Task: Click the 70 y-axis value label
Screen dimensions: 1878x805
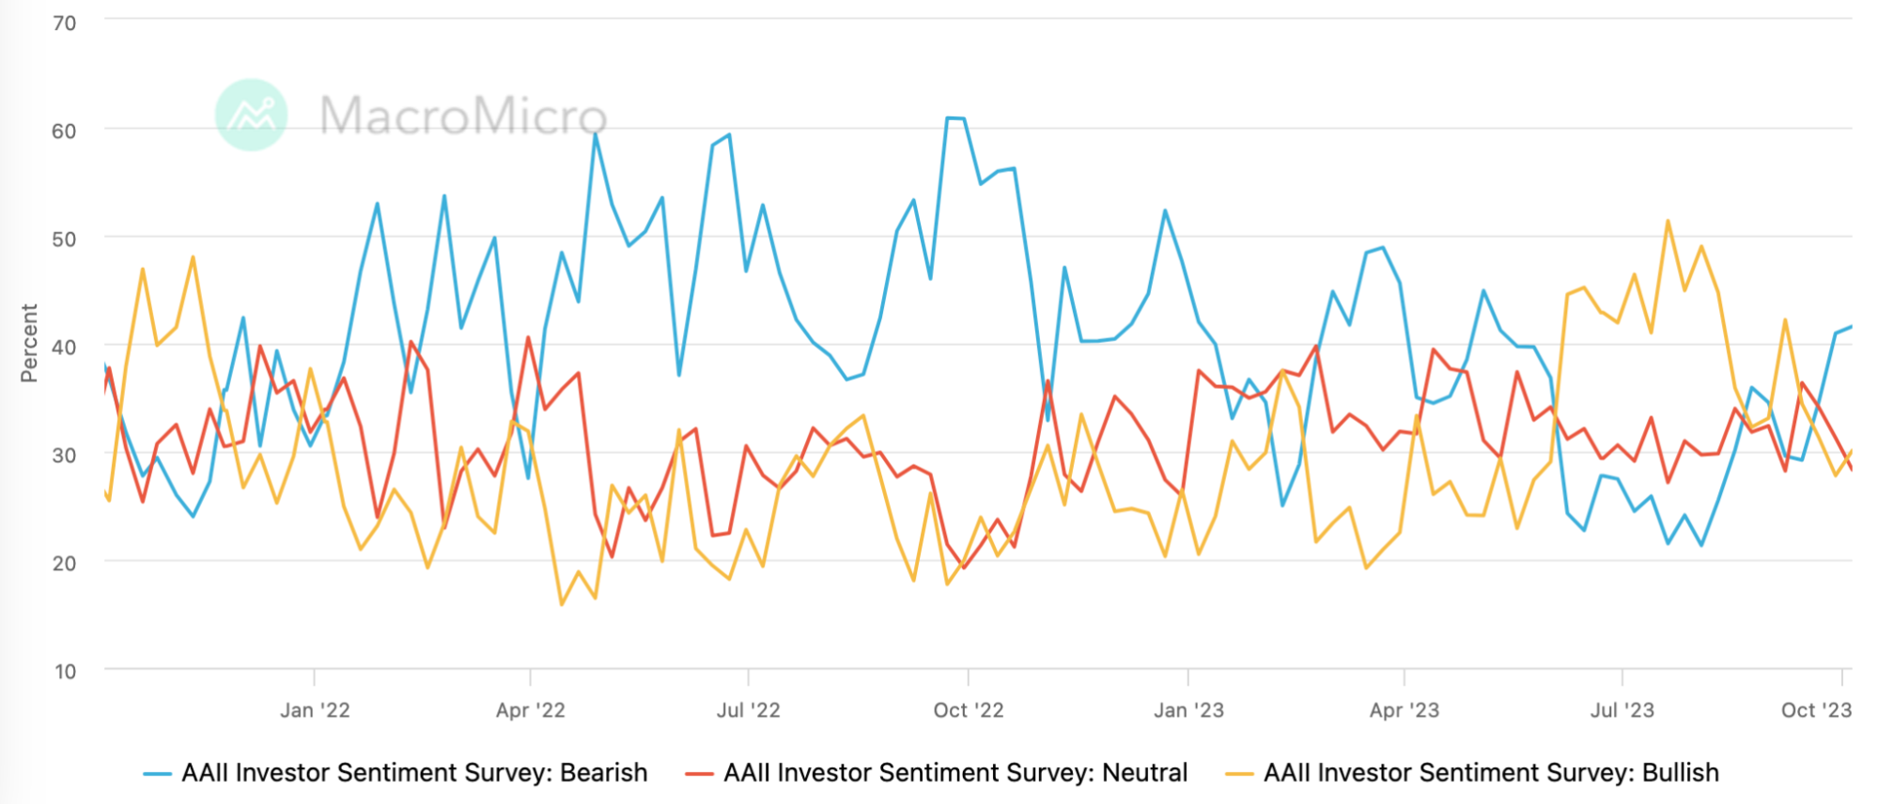Action: pyautogui.click(x=65, y=23)
